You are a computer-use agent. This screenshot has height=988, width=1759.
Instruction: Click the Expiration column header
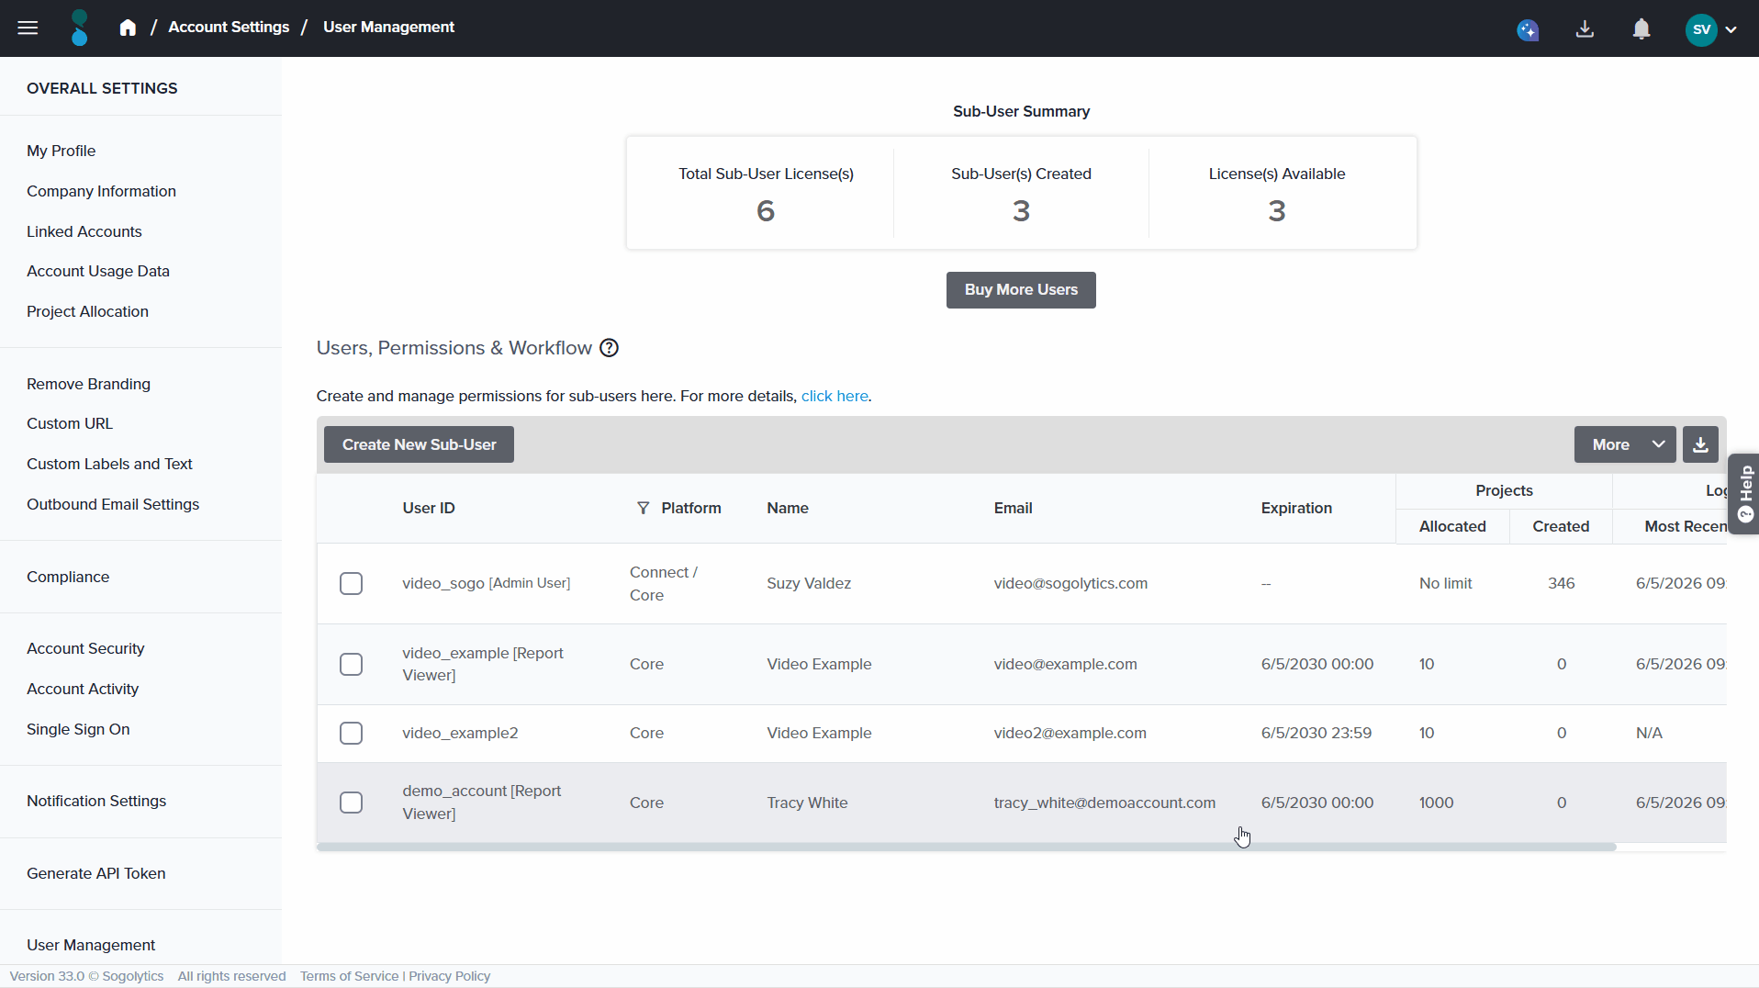1295,508
